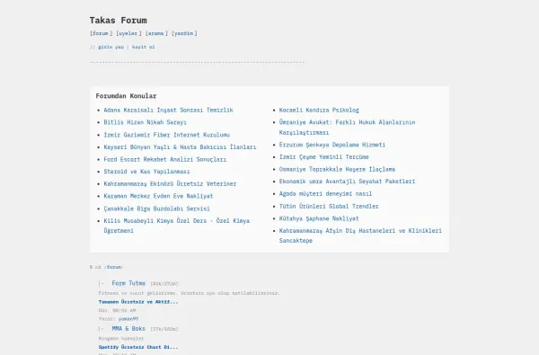The height and width of the screenshot is (355, 539).
Task: Click the Form Tutma forum description text
Action: (189, 293)
